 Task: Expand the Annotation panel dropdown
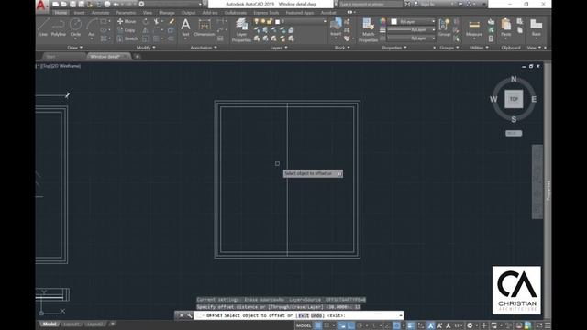[x=204, y=48]
